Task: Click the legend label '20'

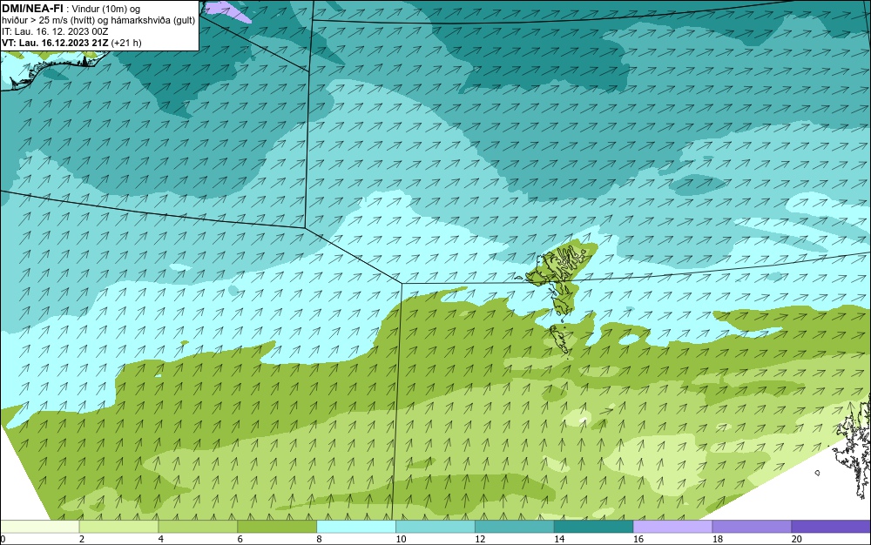Action: click(797, 539)
